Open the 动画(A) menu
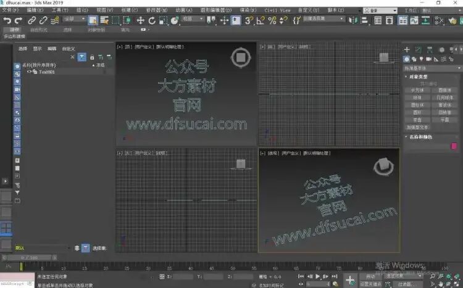The image size is (463, 288). coord(184,10)
